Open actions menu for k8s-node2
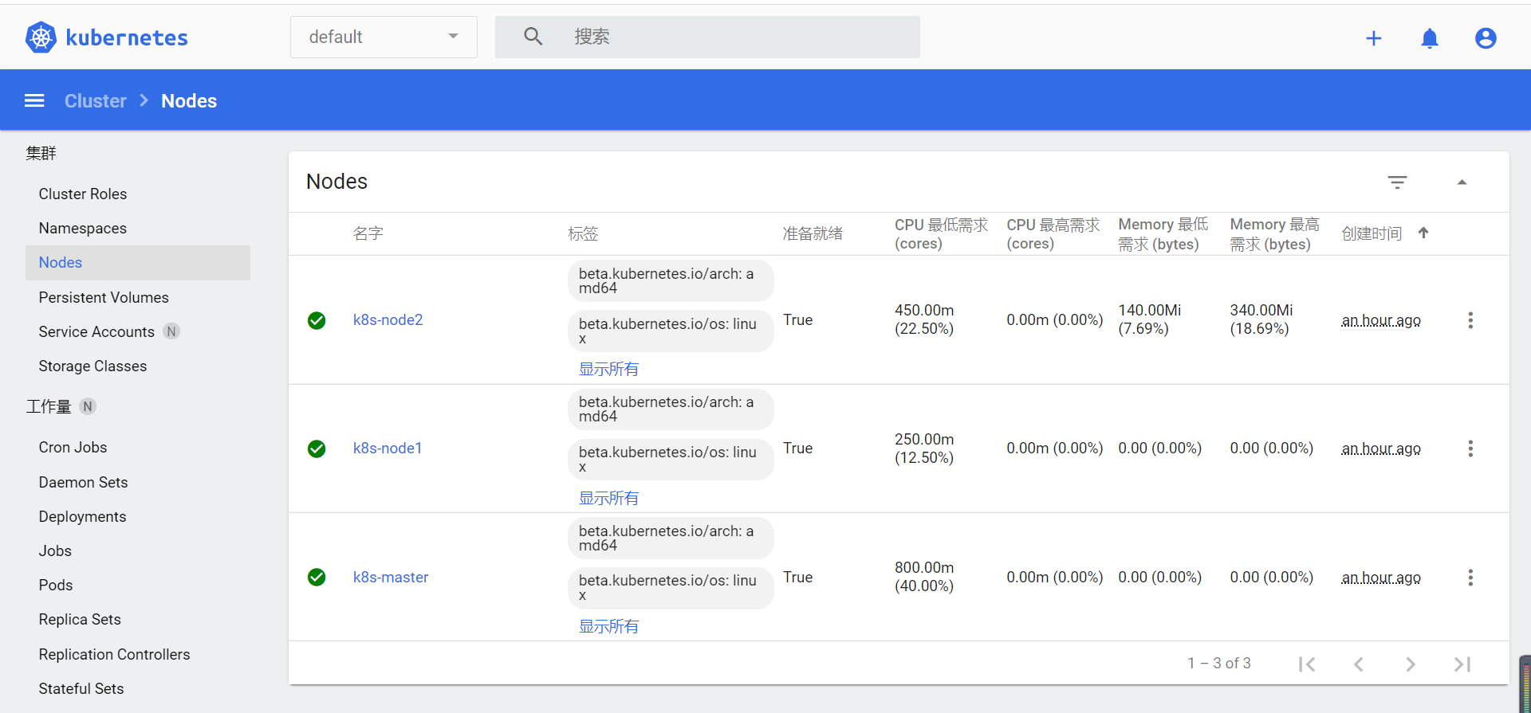This screenshot has width=1531, height=713. (x=1470, y=320)
